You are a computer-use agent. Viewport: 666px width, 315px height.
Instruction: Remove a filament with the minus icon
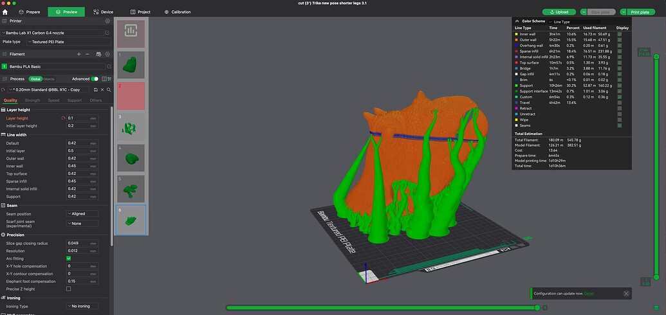(x=88, y=55)
